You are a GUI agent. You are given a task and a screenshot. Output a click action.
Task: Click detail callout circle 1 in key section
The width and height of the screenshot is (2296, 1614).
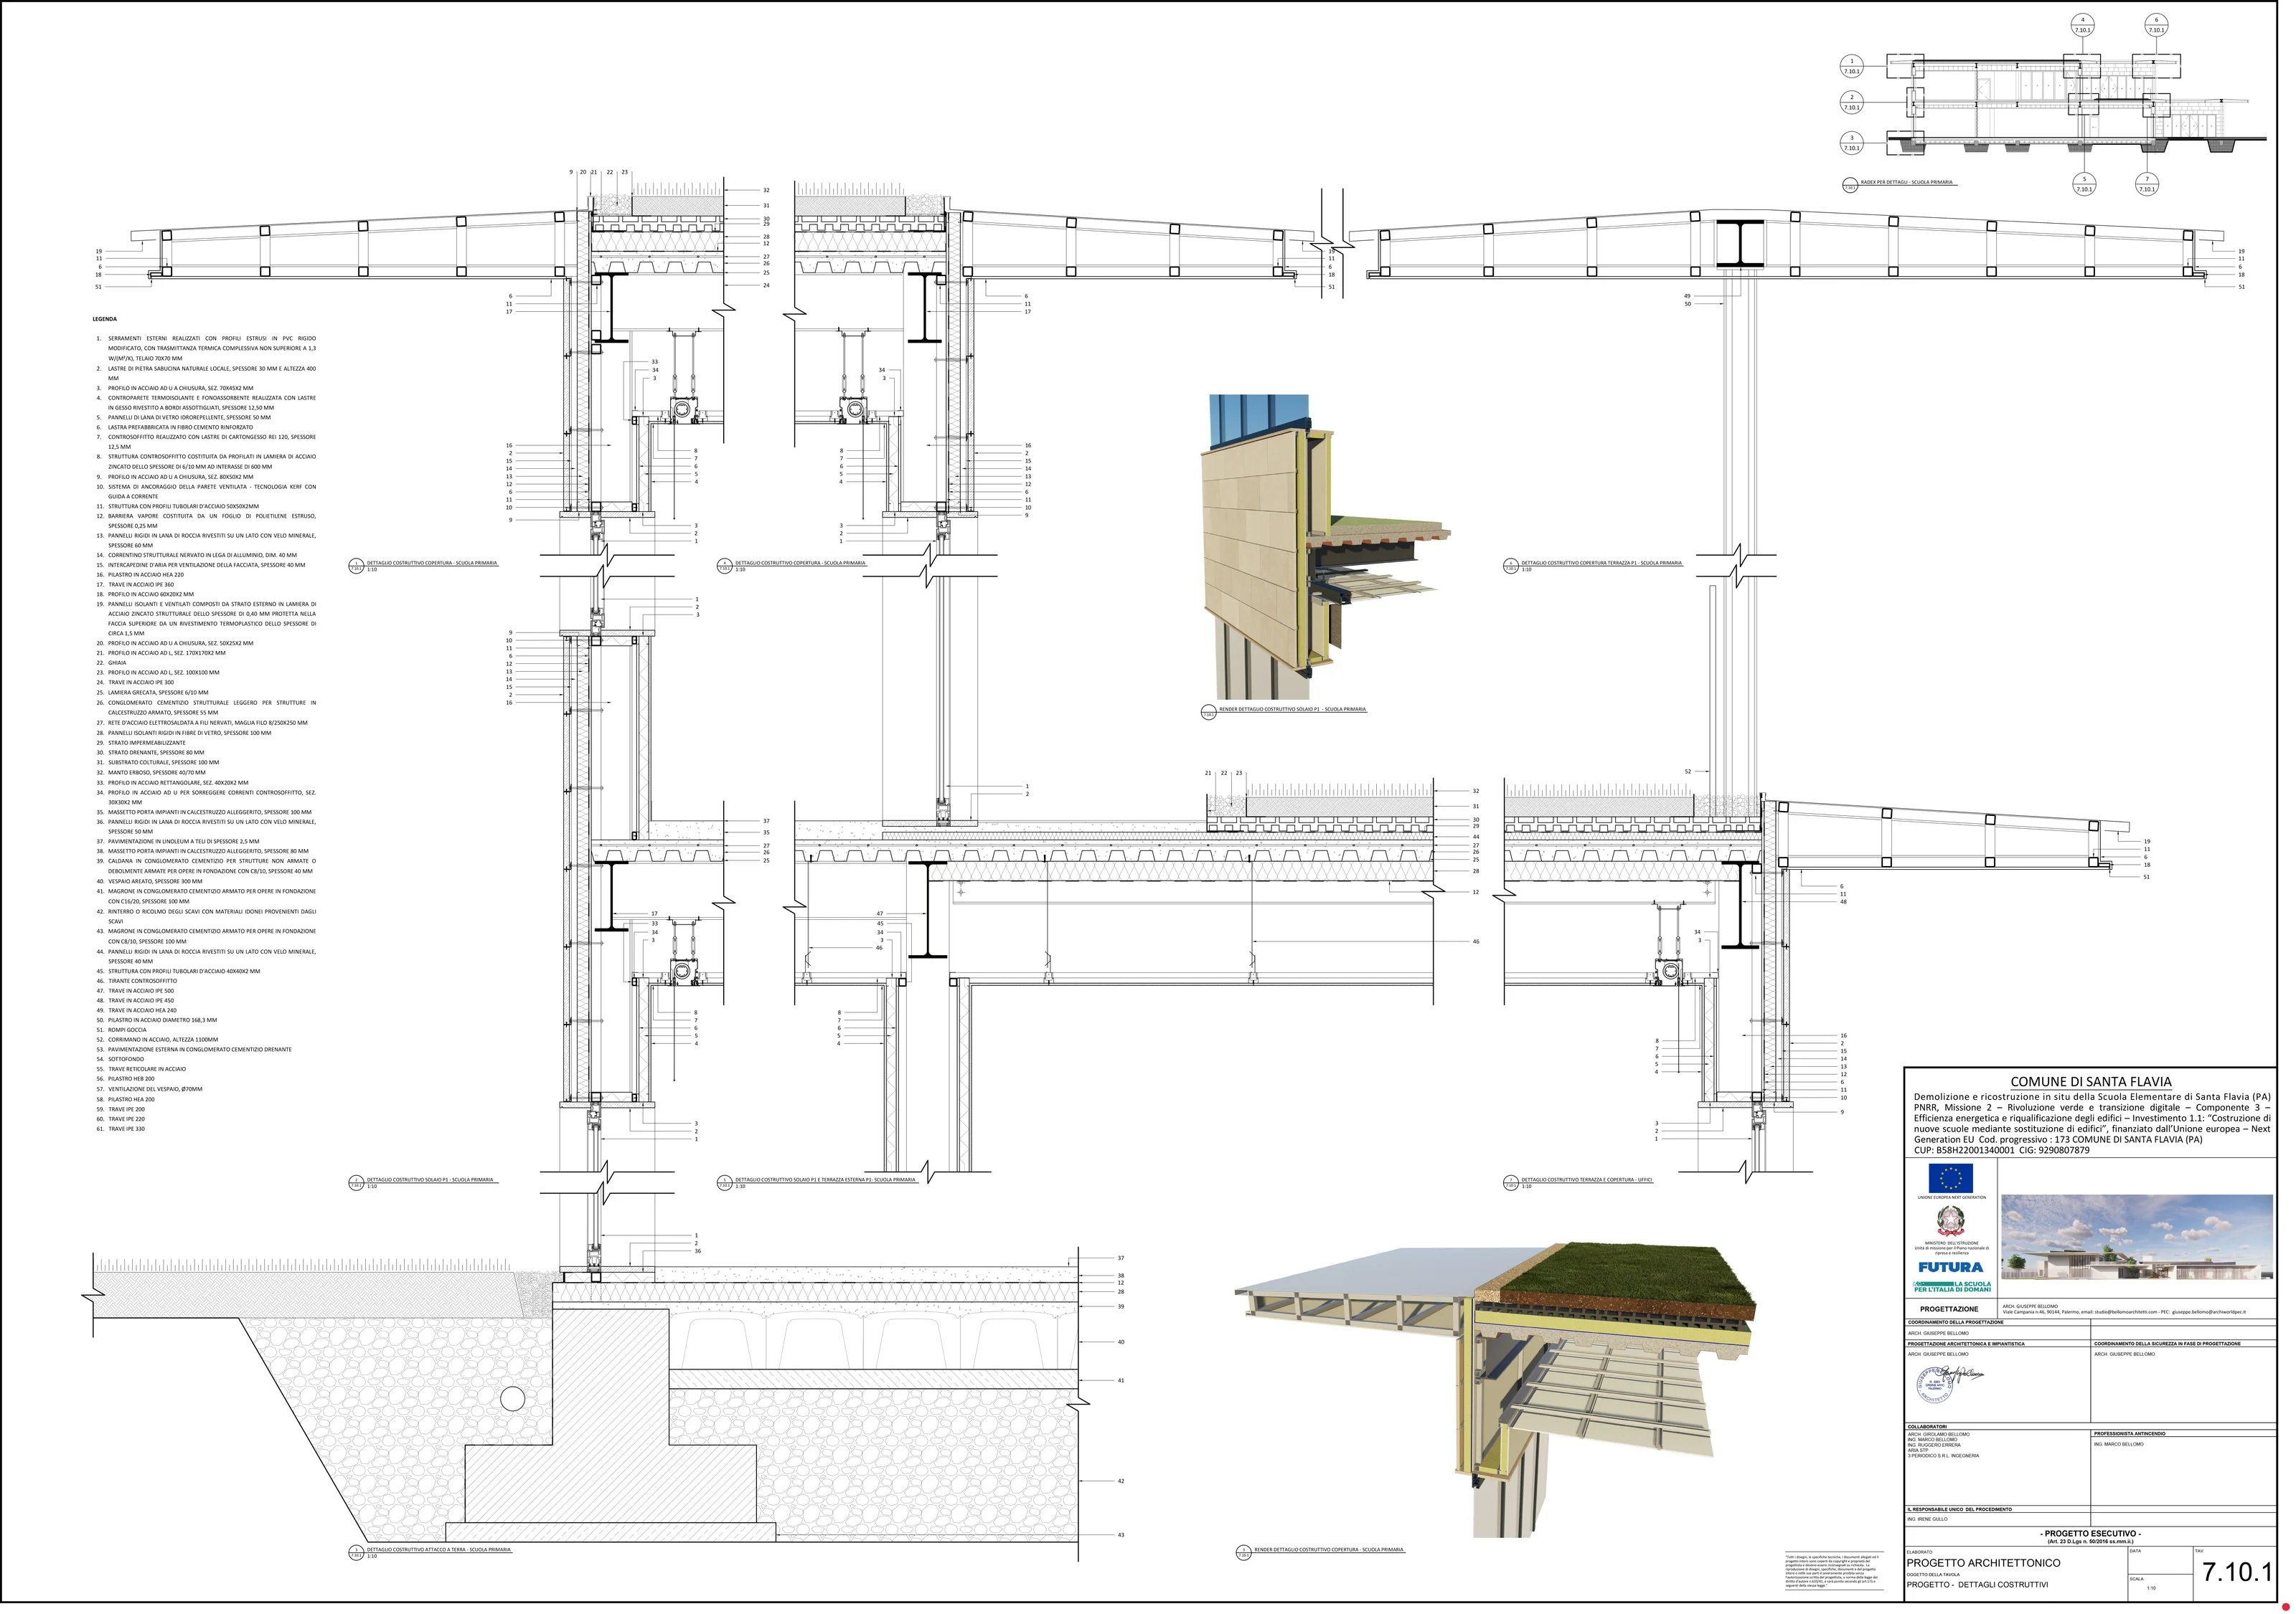click(1851, 66)
